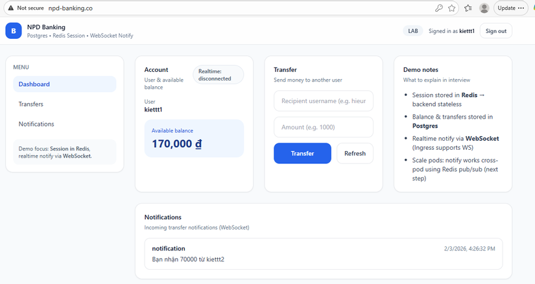Select the notification from kiettt2
535x284 pixels.
324,254
